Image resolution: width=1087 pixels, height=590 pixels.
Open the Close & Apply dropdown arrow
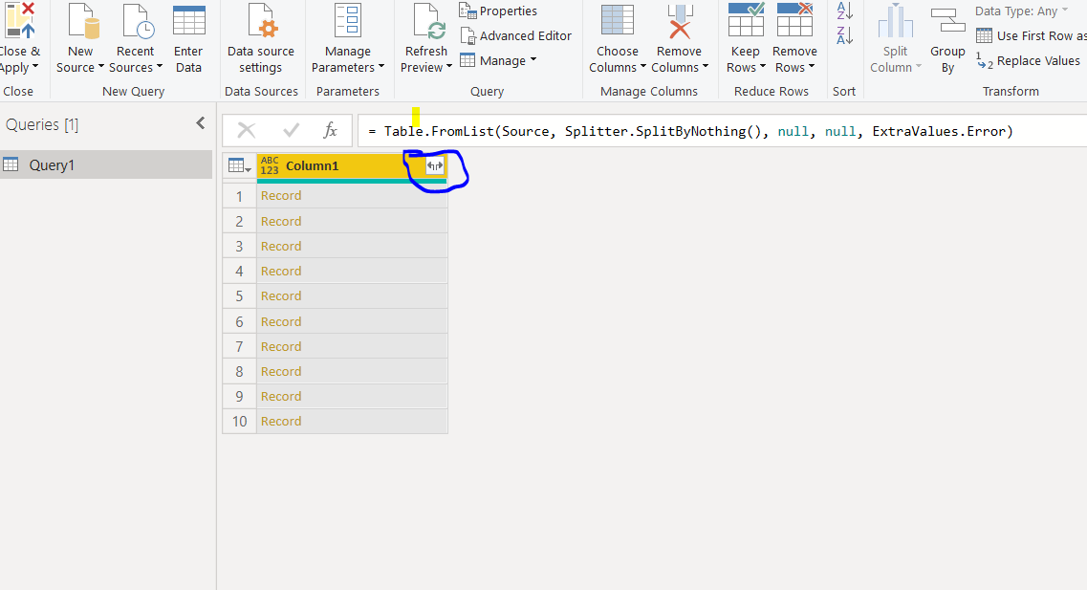(x=35, y=67)
